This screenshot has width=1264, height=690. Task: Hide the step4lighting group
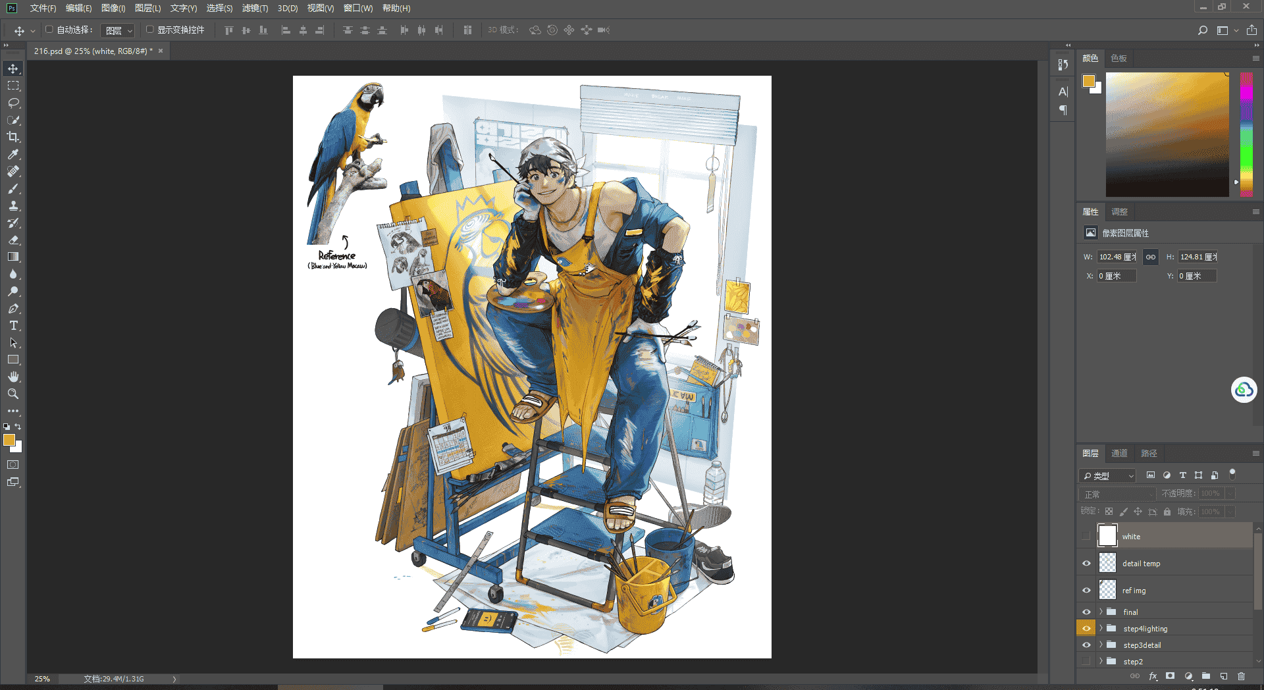(x=1086, y=628)
